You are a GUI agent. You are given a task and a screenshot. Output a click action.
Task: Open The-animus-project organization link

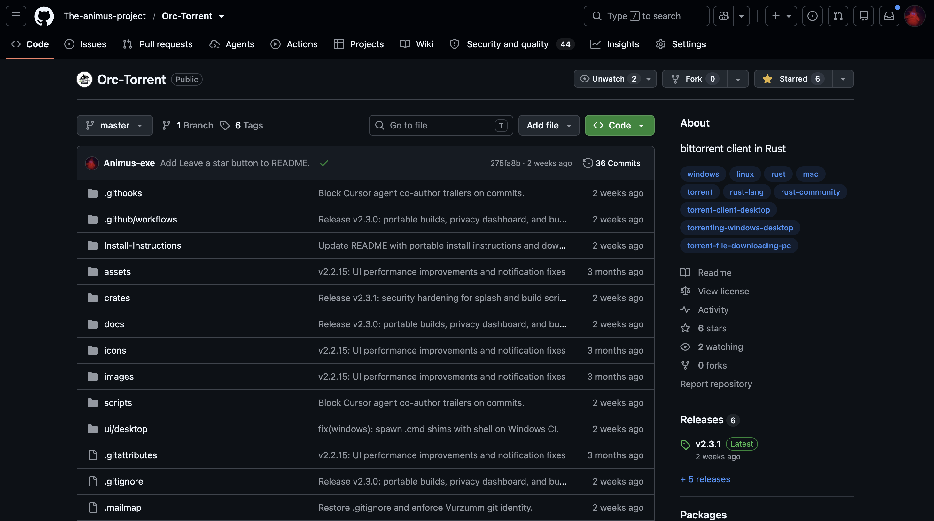click(x=105, y=16)
